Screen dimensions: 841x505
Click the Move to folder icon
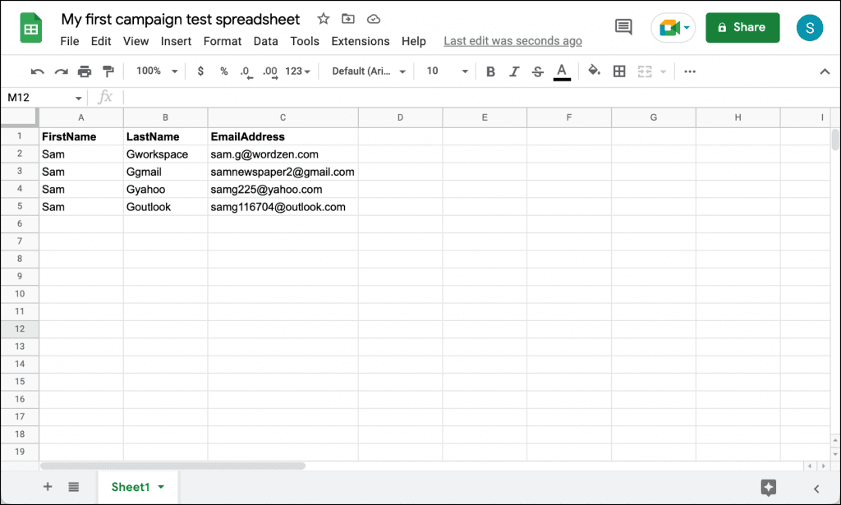tap(348, 19)
